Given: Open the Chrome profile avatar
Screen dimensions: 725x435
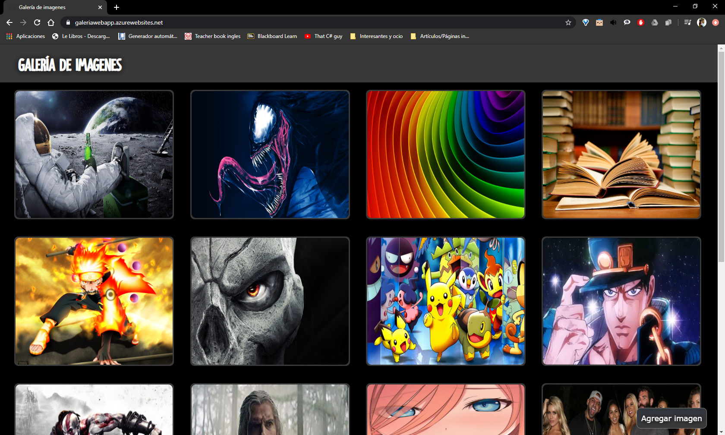Looking at the screenshot, I should [702, 22].
